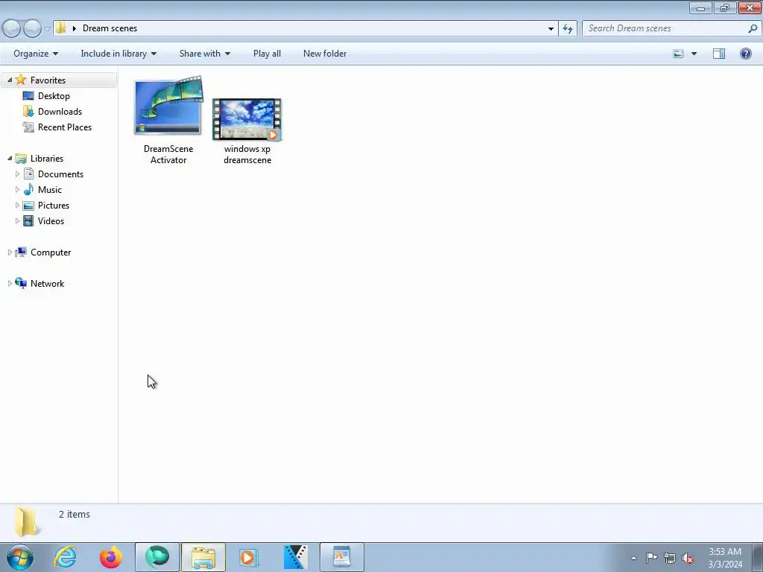Image resolution: width=763 pixels, height=572 pixels.
Task: Select the windows xp dreamscene video
Action: point(247,131)
